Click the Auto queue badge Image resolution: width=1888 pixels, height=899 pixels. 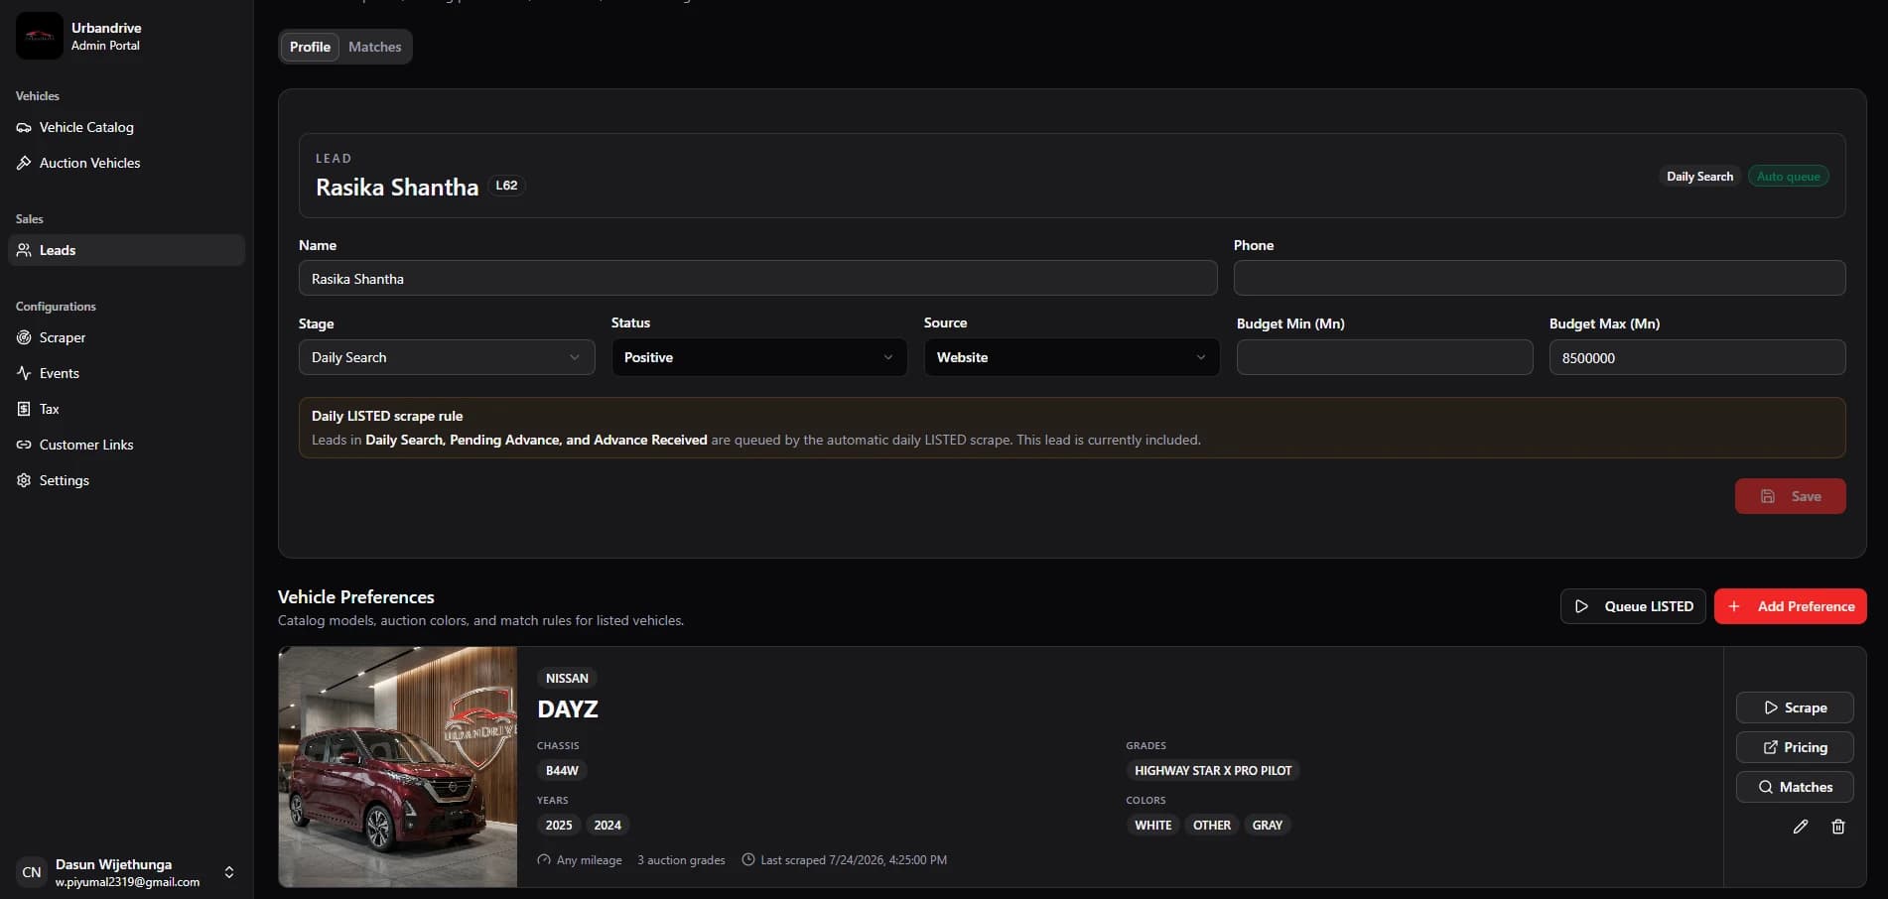[x=1788, y=177]
